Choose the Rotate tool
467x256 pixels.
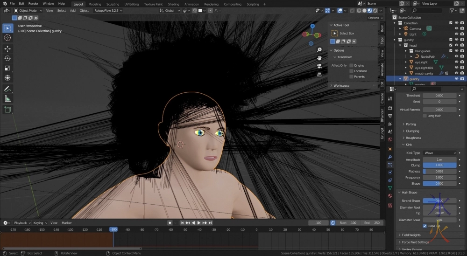coord(7,58)
